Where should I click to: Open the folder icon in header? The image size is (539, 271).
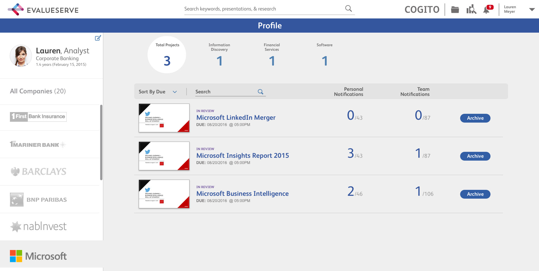[x=455, y=10]
